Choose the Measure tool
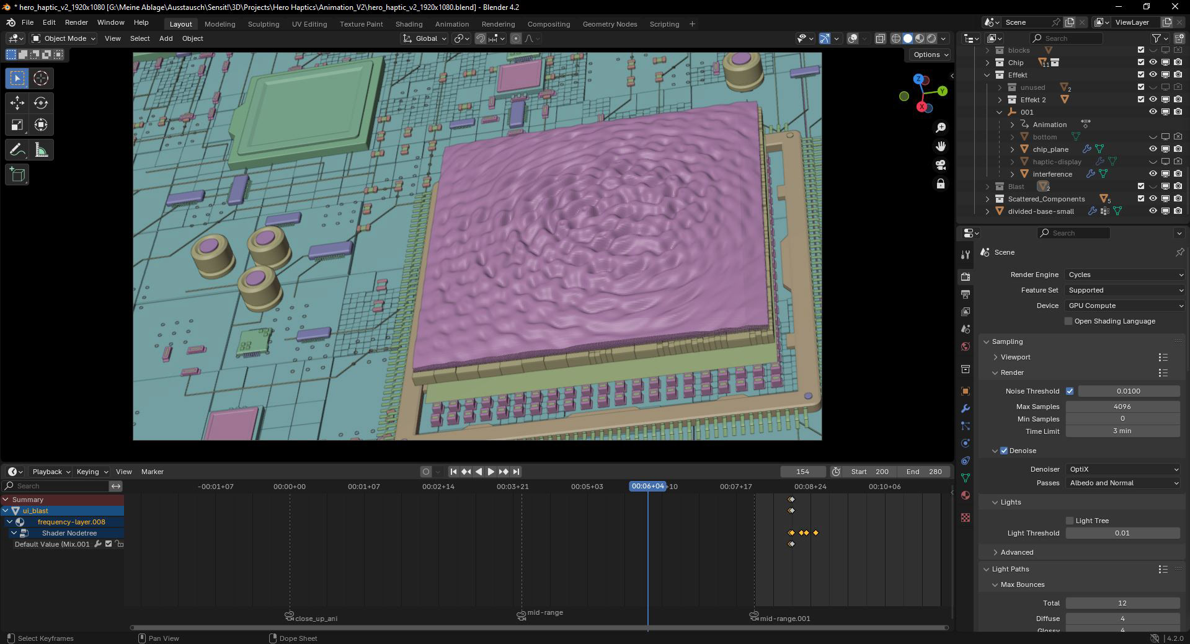The width and height of the screenshot is (1190, 644). tap(41, 150)
